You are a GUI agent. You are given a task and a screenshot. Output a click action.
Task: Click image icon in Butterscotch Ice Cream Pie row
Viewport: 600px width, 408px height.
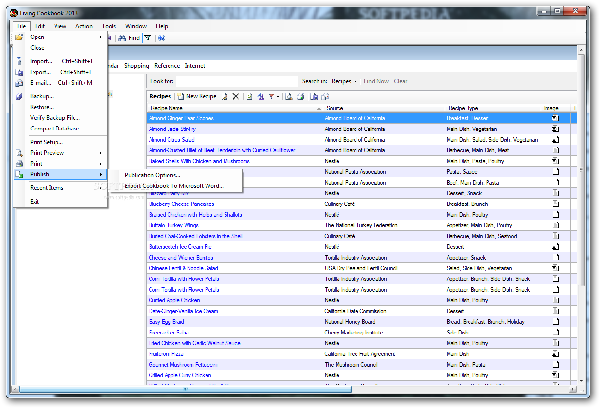(555, 247)
